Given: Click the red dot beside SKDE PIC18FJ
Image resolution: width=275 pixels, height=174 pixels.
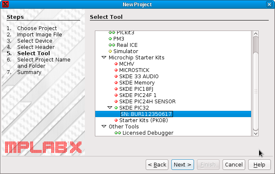Looking at the screenshot, I should (116, 89).
